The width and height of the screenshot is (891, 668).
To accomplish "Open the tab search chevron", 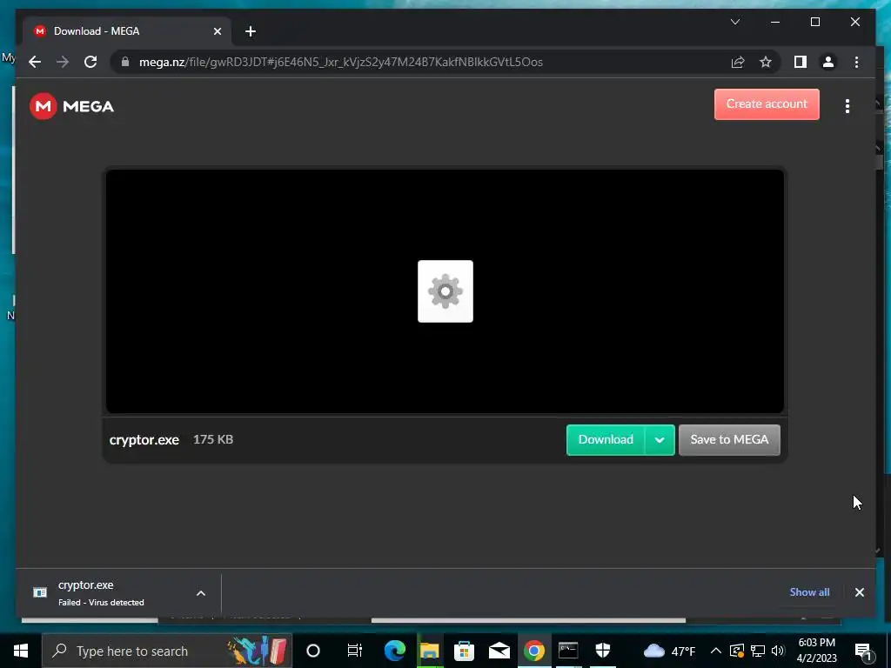I will (x=734, y=22).
